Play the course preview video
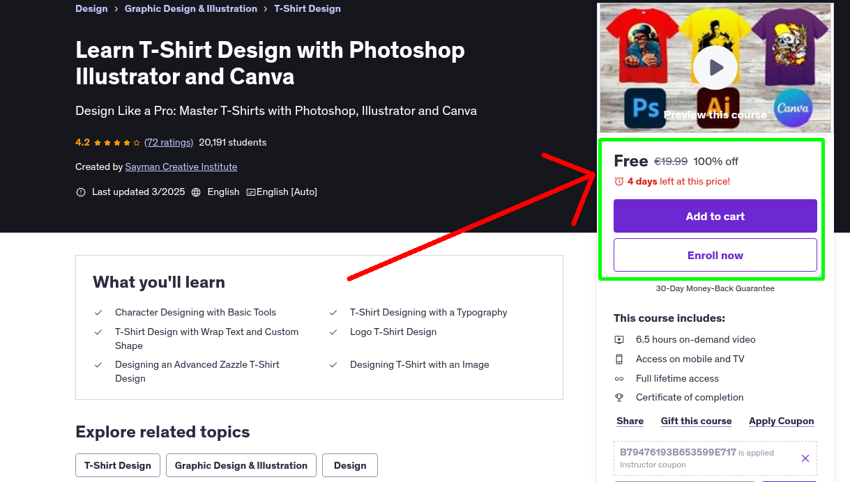The width and height of the screenshot is (850, 482). (715, 68)
